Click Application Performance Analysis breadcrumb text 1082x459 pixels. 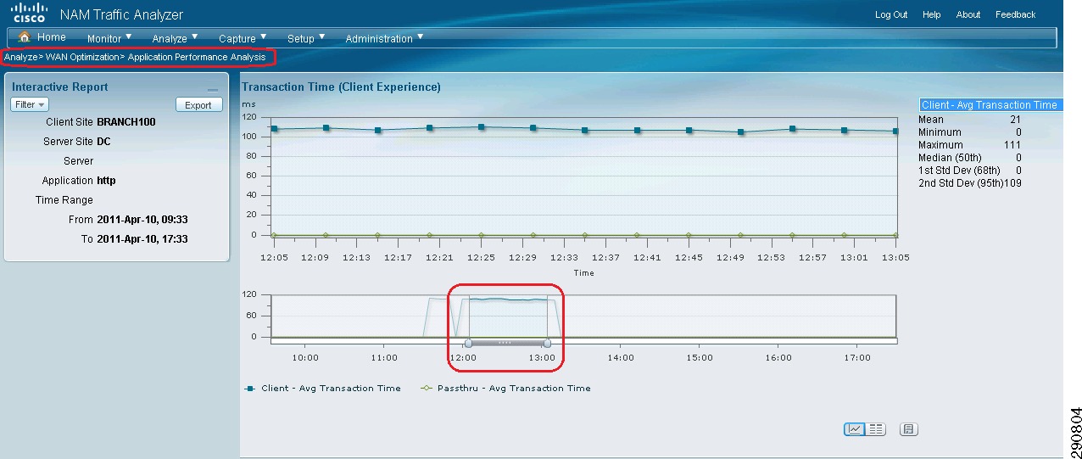[197, 57]
